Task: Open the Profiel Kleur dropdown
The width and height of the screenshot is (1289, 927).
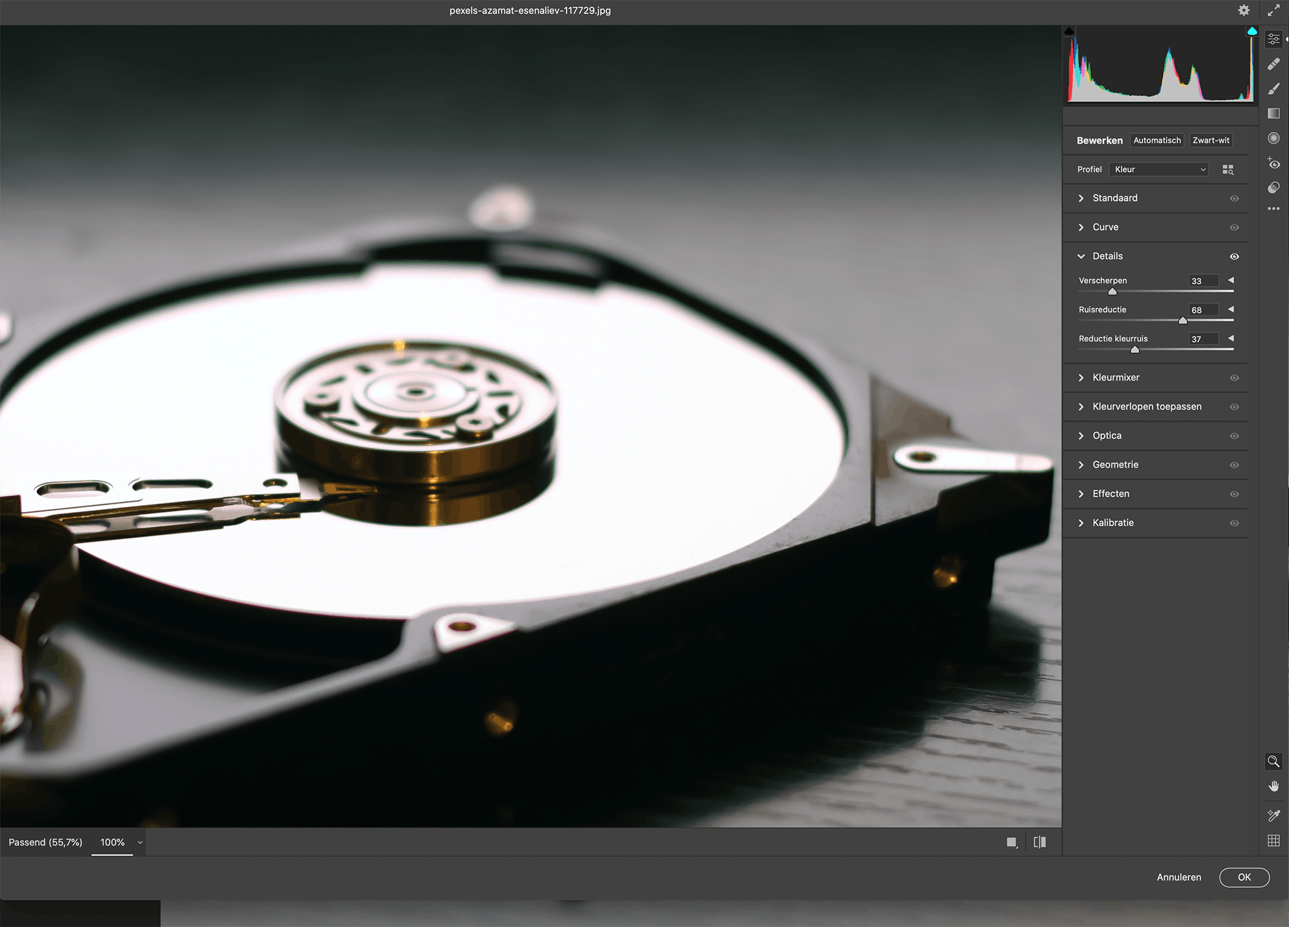Action: pos(1159,169)
